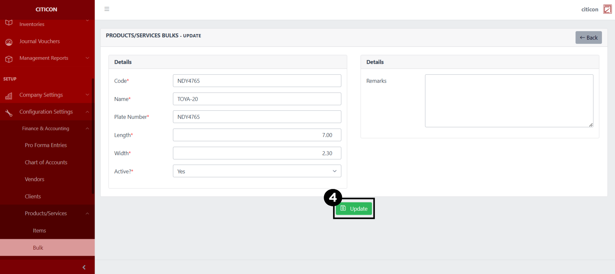Click the CITICON brand title
Image resolution: width=615 pixels, height=274 pixels.
click(x=46, y=9)
